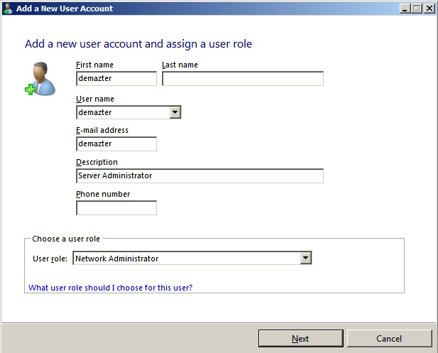Edit the Description text field
The image size is (438, 353).
[199, 175]
